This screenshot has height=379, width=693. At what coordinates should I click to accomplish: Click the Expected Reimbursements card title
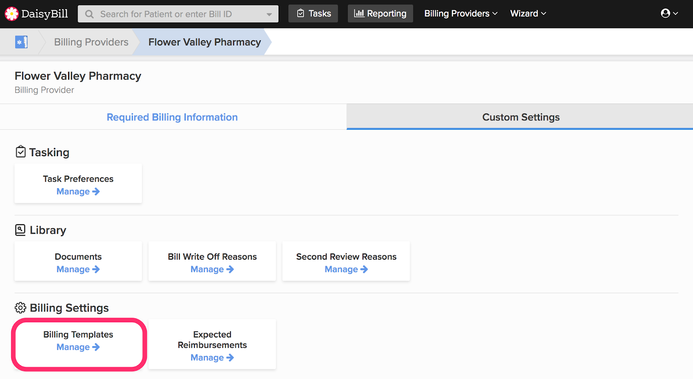212,340
